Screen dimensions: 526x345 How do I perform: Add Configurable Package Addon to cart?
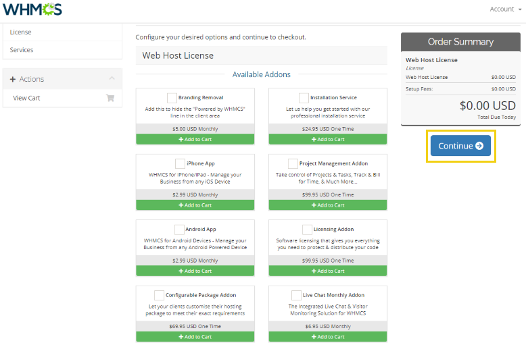pyautogui.click(x=195, y=337)
